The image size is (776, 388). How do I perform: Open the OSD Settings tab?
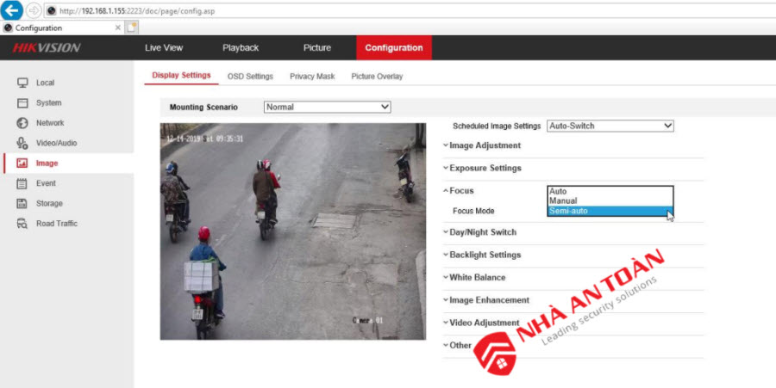tap(250, 77)
